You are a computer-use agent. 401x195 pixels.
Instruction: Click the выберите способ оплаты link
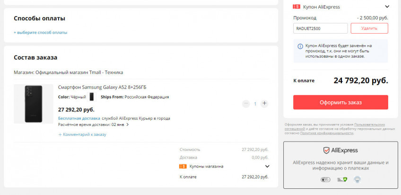[41, 33]
